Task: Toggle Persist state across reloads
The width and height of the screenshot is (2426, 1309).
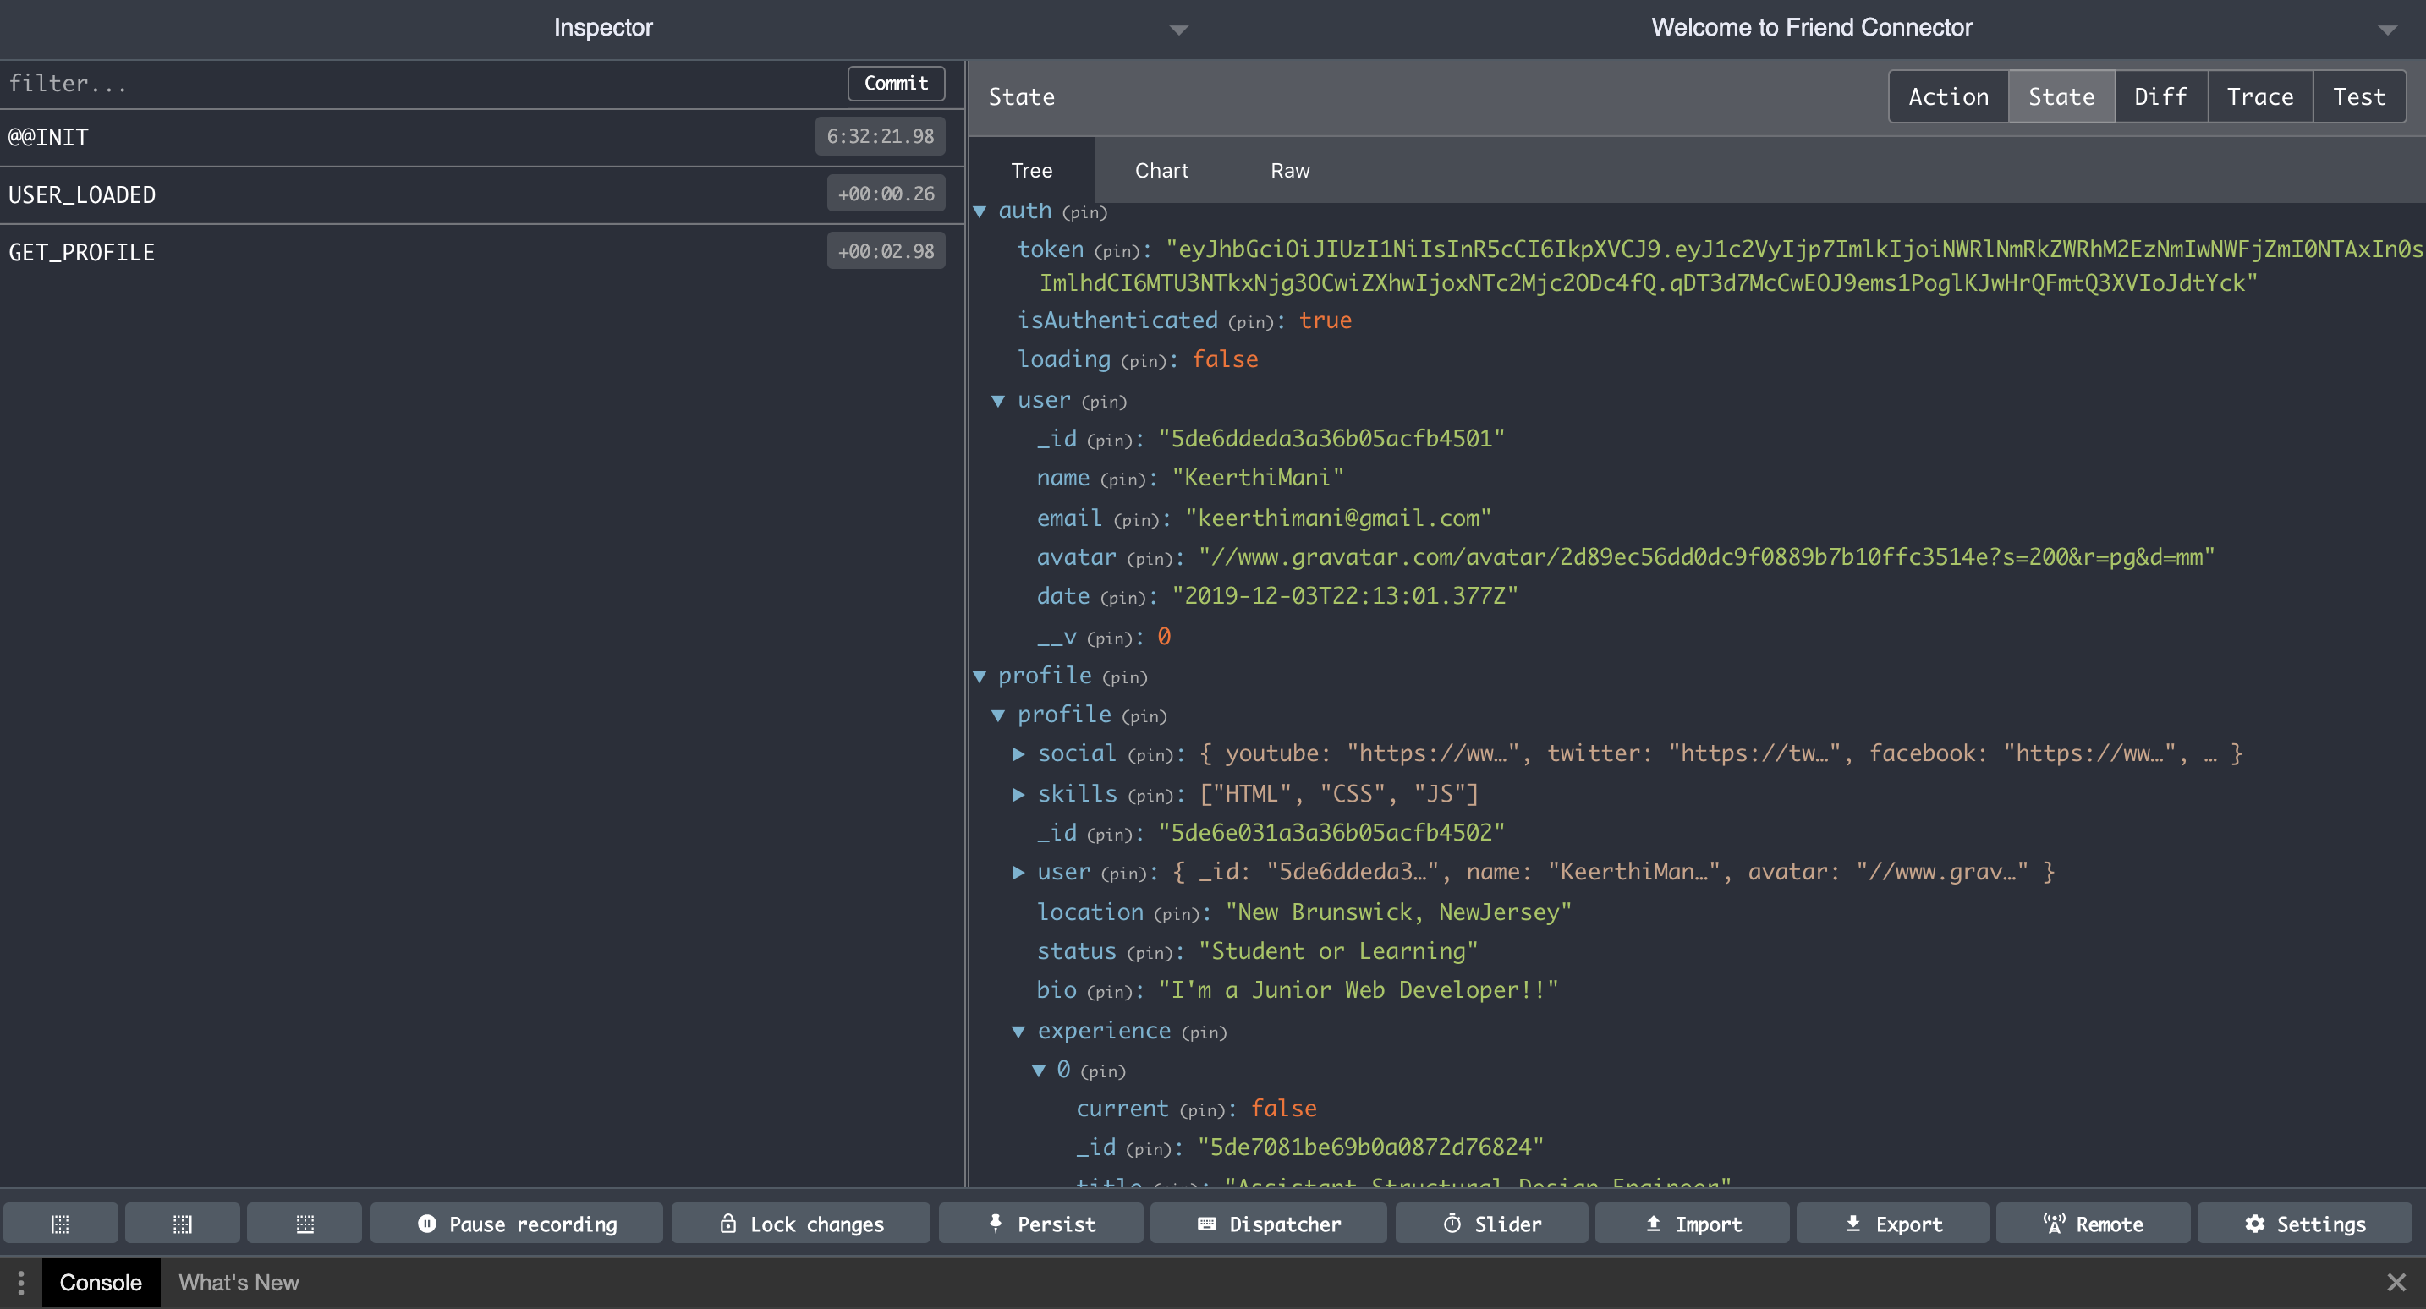Action: point(1040,1224)
